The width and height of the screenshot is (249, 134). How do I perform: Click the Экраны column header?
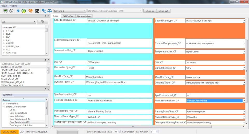(23, 100)
